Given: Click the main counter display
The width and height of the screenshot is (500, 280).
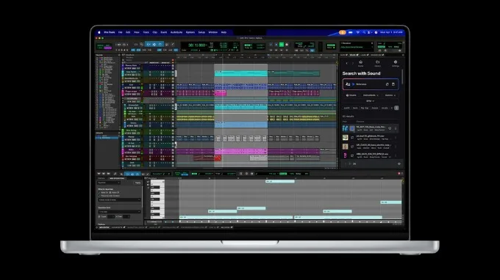Looking at the screenshot, I should point(197,45).
